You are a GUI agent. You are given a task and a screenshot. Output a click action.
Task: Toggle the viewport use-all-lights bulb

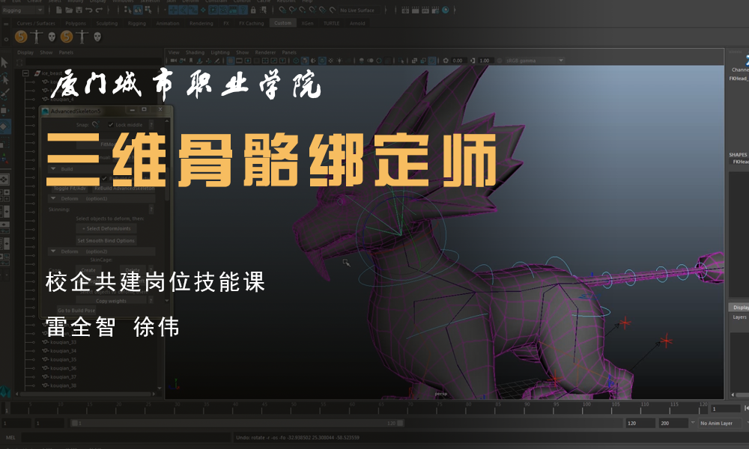click(339, 61)
